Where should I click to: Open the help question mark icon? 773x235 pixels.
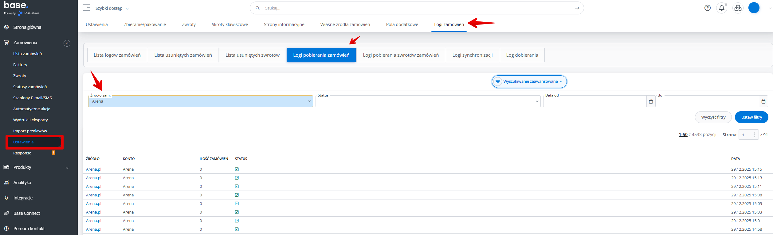(707, 8)
